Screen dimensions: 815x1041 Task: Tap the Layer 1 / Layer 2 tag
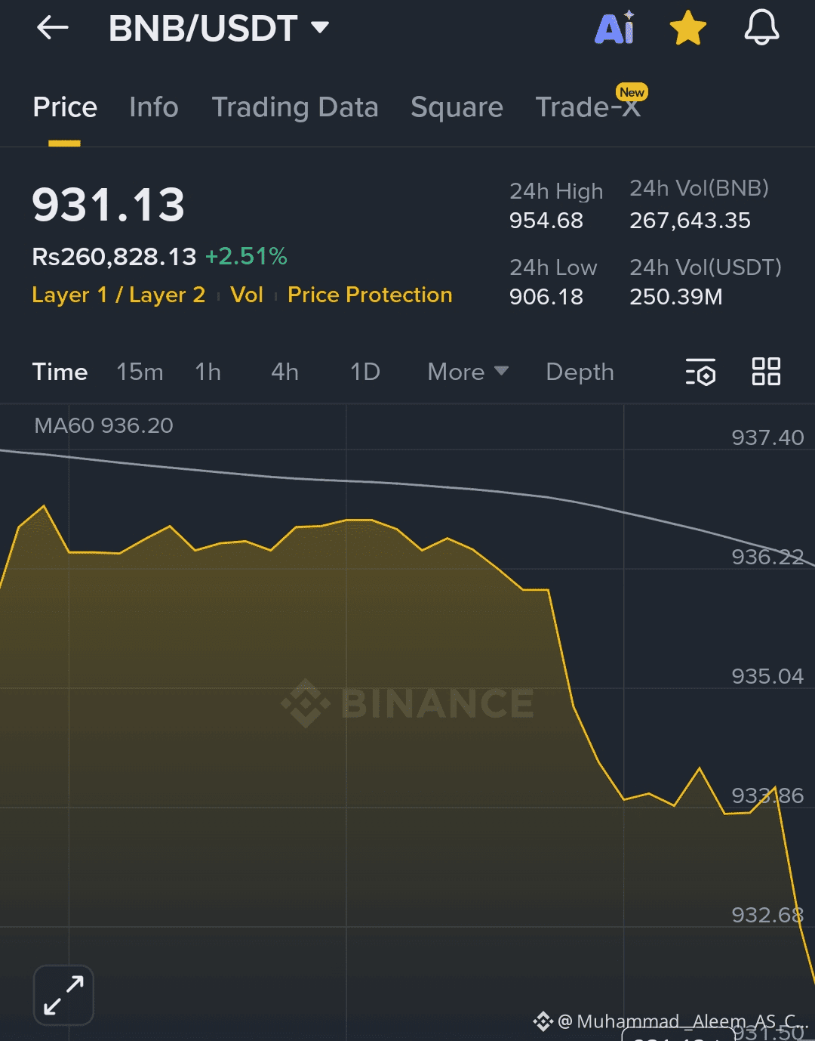[x=118, y=295]
